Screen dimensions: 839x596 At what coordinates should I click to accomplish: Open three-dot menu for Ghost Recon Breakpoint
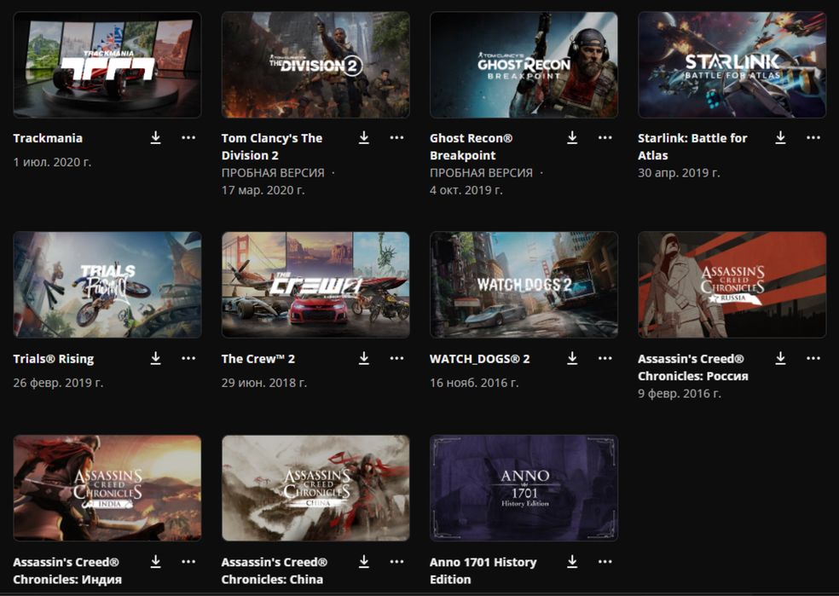click(x=605, y=137)
